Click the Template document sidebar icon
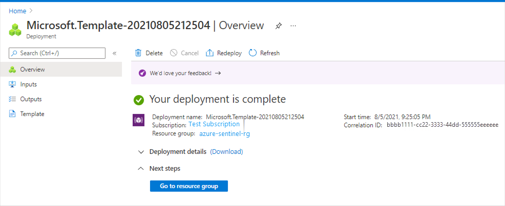 point(12,114)
